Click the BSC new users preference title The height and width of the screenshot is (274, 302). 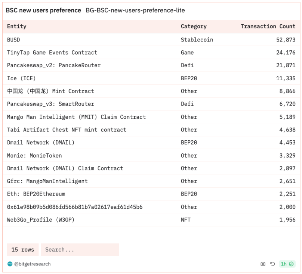pos(43,10)
